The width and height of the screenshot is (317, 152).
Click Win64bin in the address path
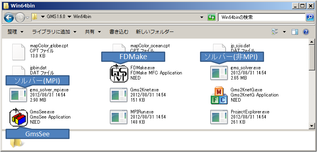(82, 17)
